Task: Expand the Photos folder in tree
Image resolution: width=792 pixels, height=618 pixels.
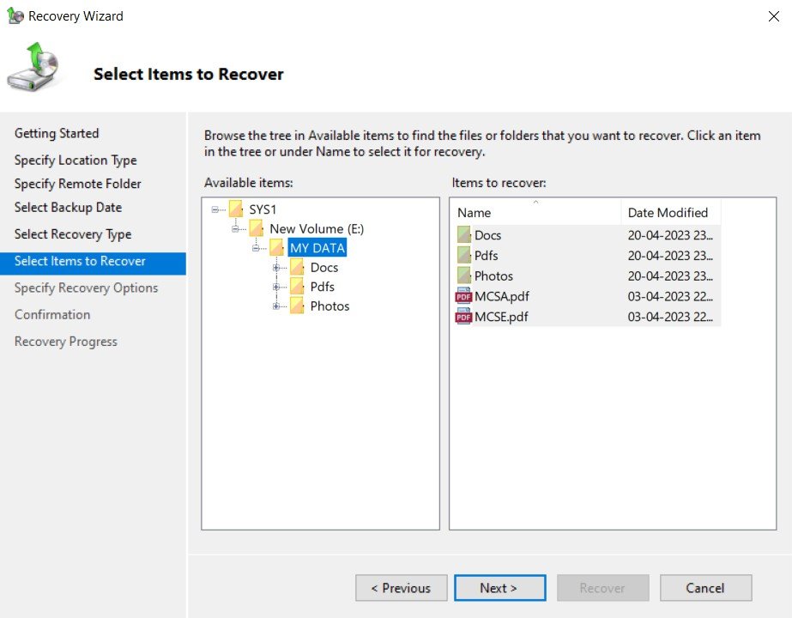Action: click(x=275, y=306)
